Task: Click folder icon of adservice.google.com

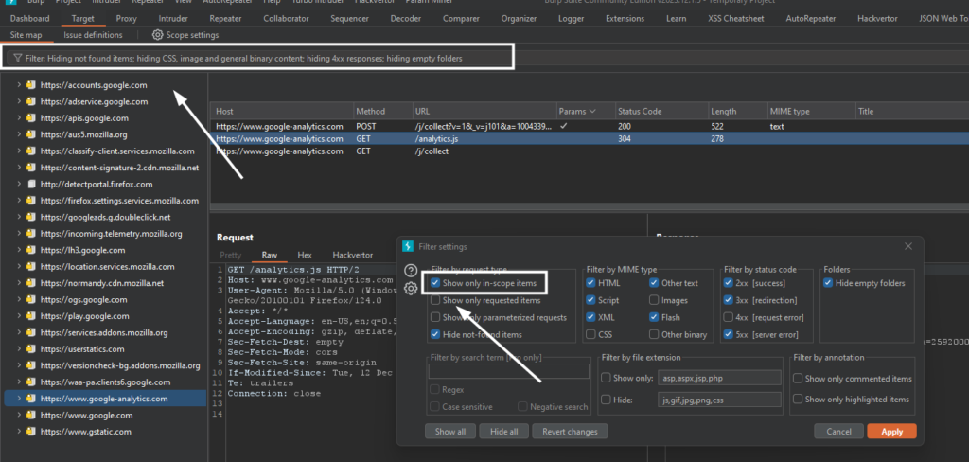Action: (30, 102)
